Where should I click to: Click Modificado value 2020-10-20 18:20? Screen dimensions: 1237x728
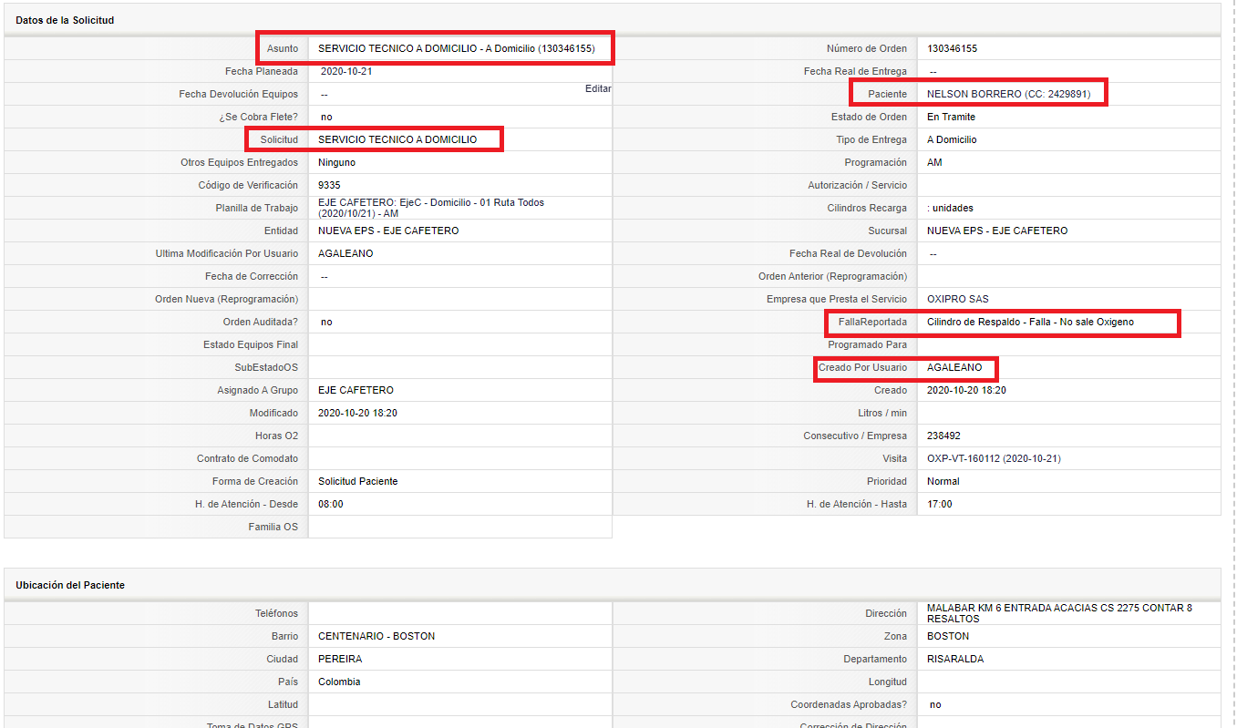click(357, 413)
